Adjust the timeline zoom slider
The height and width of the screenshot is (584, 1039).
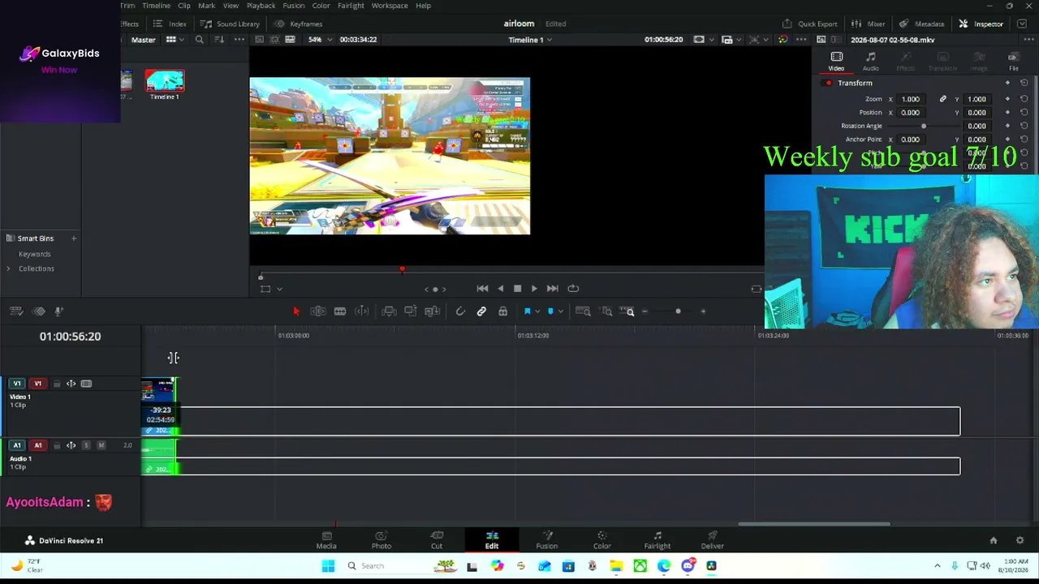678,311
